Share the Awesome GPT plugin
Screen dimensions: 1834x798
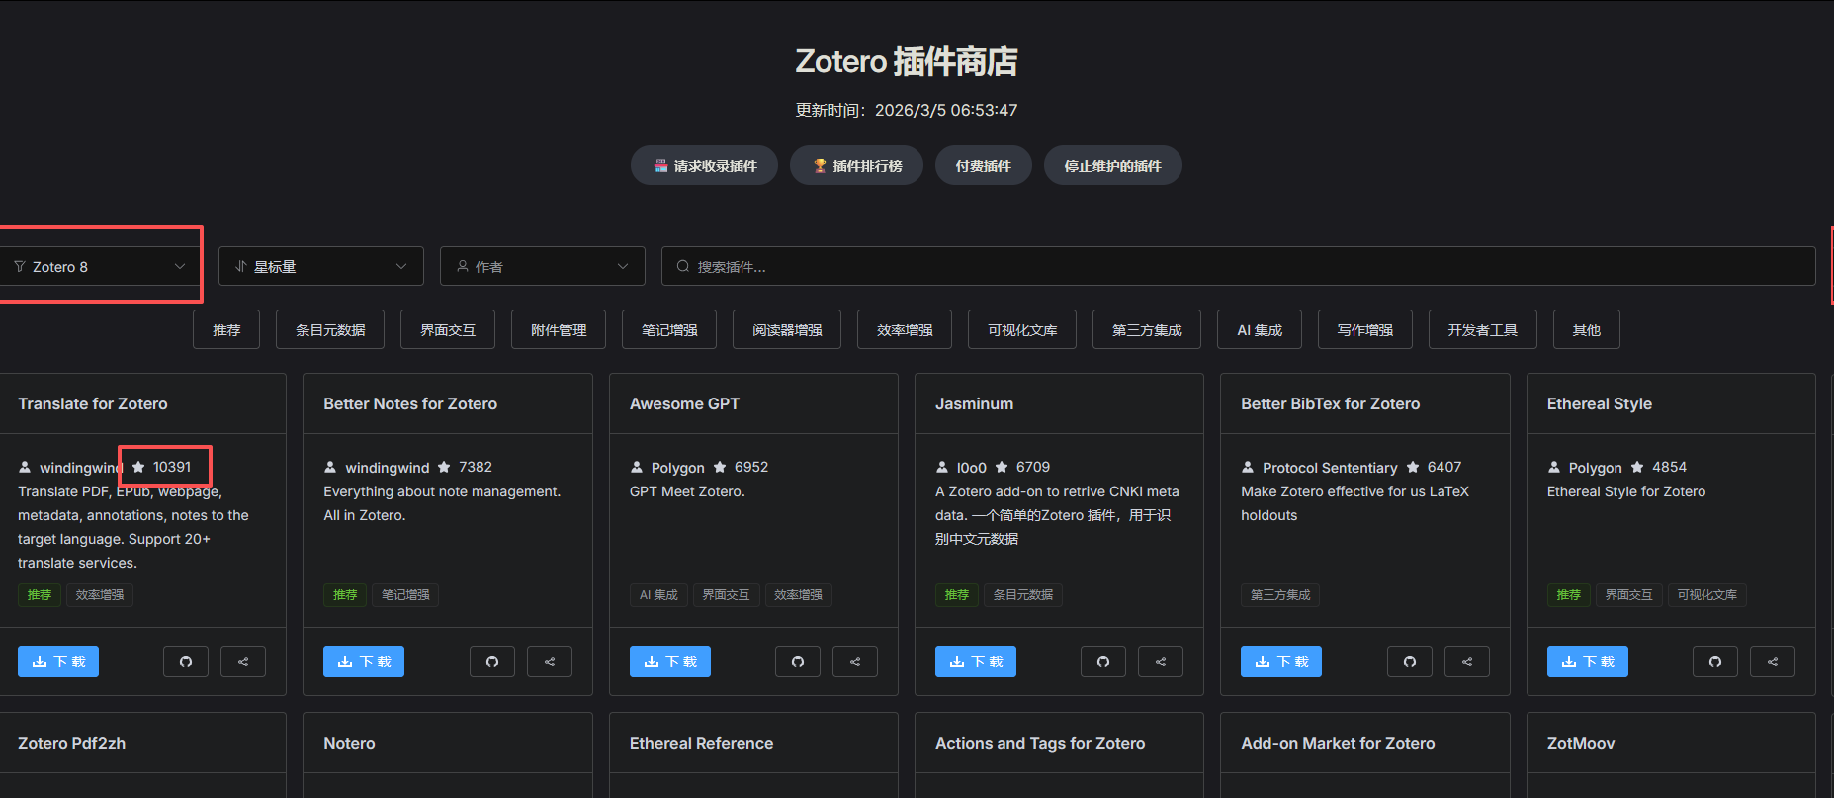coord(855,662)
